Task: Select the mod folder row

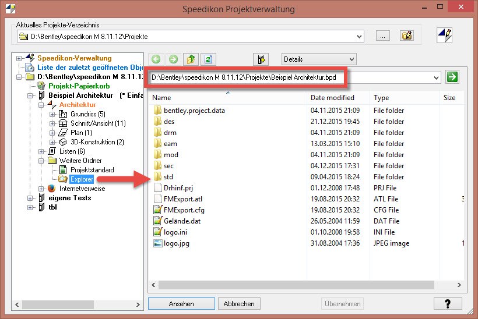Action: [171, 155]
